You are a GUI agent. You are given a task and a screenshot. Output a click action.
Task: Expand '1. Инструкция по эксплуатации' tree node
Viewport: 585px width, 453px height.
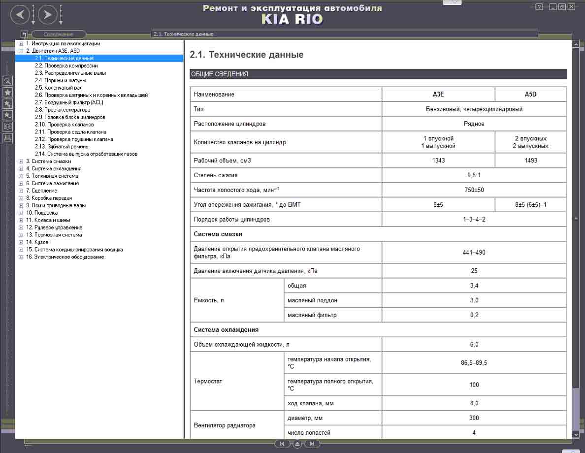tap(21, 44)
